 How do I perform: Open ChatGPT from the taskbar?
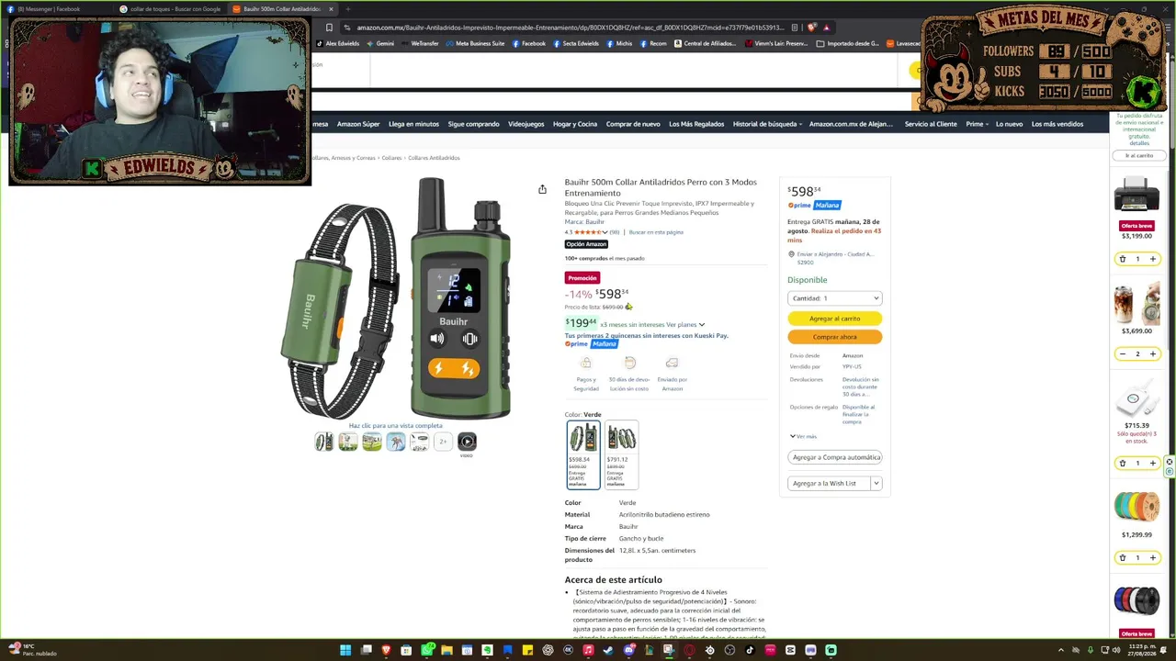coord(548,650)
